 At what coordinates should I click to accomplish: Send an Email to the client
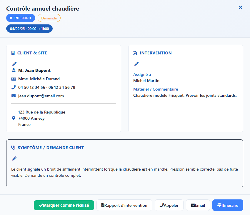198,205
